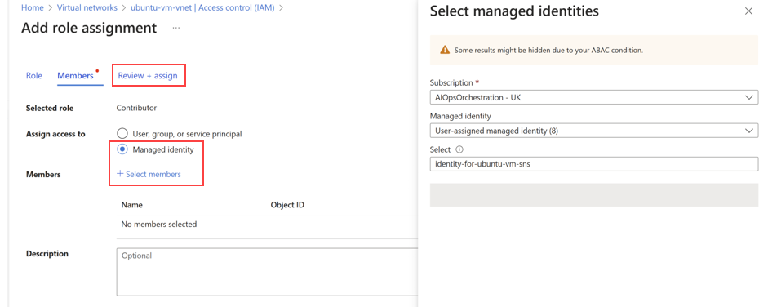Expand the Subscription dropdown

(x=594, y=97)
